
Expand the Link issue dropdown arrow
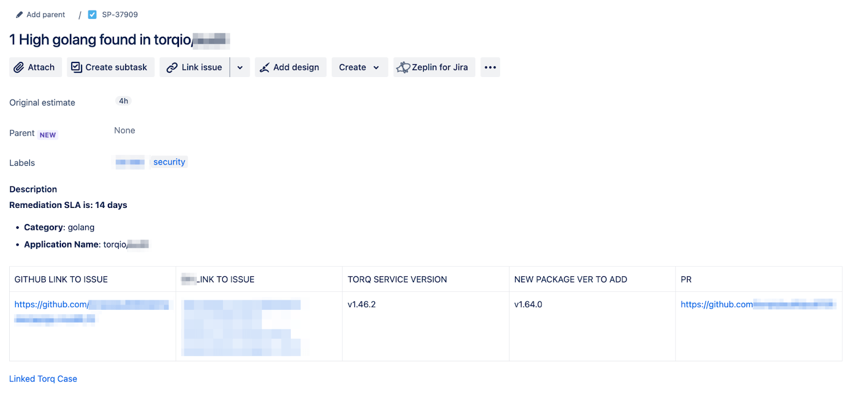tap(240, 67)
